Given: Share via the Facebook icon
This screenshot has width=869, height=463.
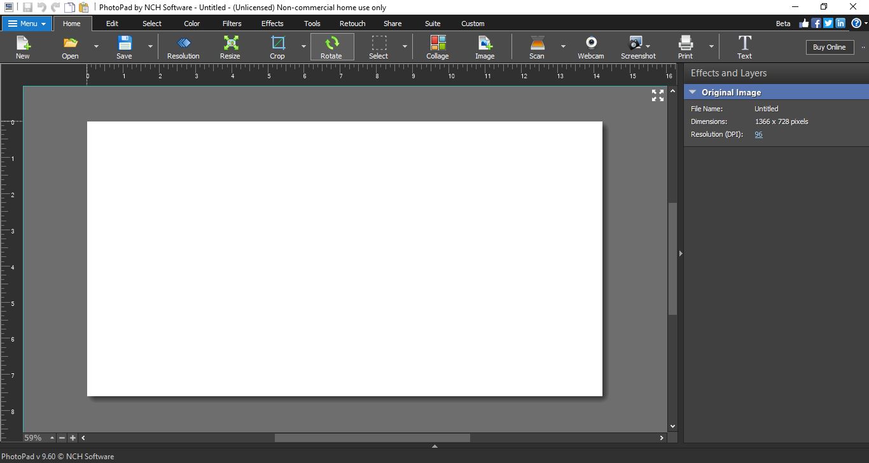Looking at the screenshot, I should click(816, 24).
